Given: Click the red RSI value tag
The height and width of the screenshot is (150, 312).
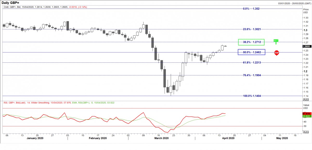Looking at the screenshot, I should coord(306,114).
